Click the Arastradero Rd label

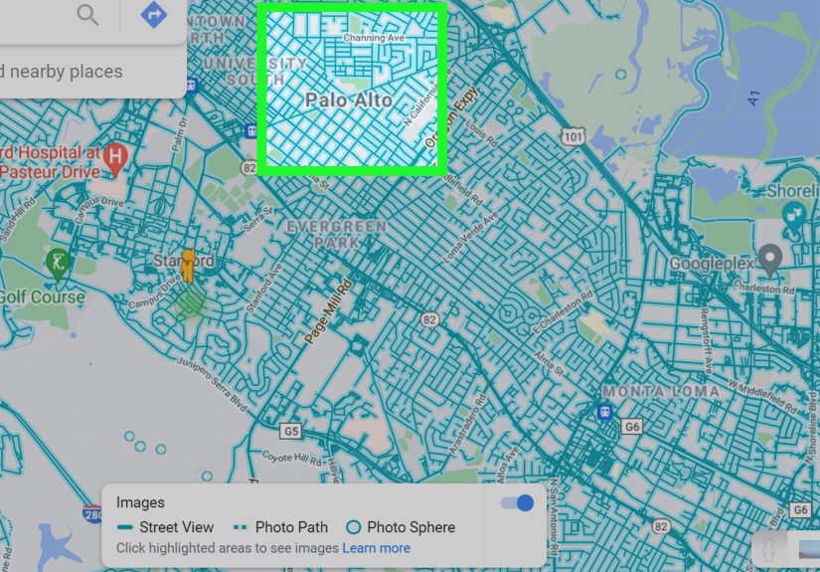(x=467, y=426)
